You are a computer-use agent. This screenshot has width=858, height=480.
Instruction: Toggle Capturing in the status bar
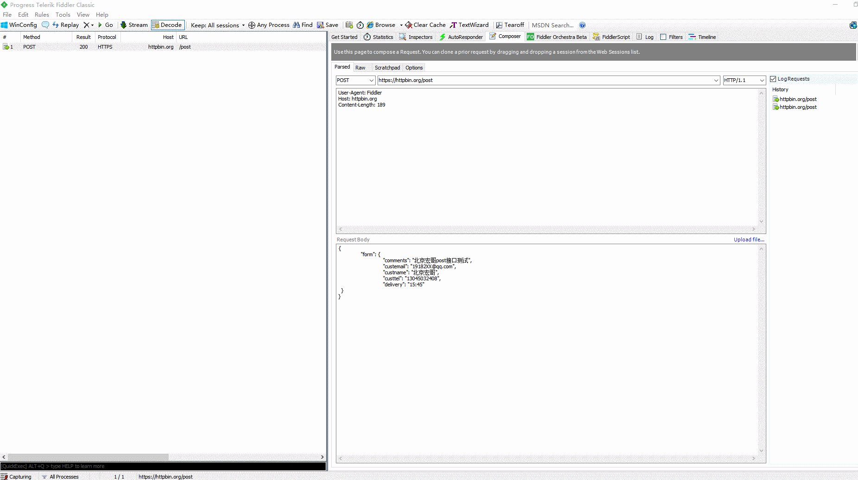click(x=16, y=476)
